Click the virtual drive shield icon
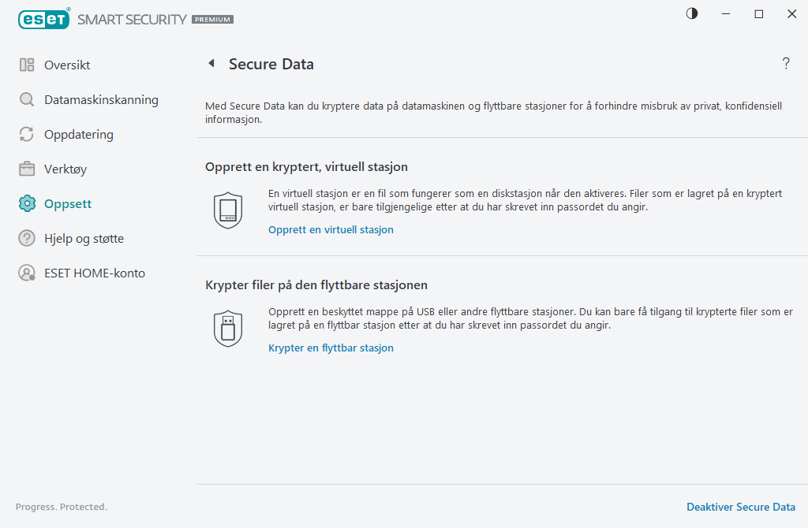 tap(228, 210)
